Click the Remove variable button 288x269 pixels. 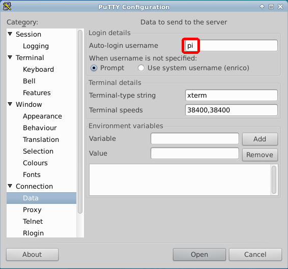pyautogui.click(x=260, y=155)
